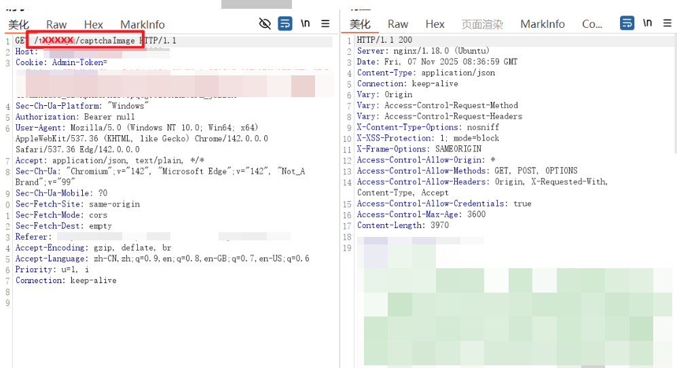This screenshot has height=368, width=677.
Task: Click the Referer header line
Action: [x=153, y=237]
